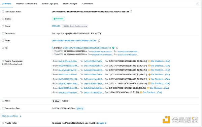Click the $3.52 fee price badge
This screenshot has height=127, width=202.
pos(80,109)
